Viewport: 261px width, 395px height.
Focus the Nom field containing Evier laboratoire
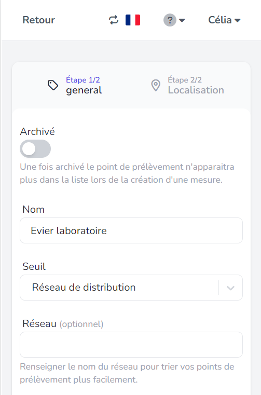(x=131, y=230)
